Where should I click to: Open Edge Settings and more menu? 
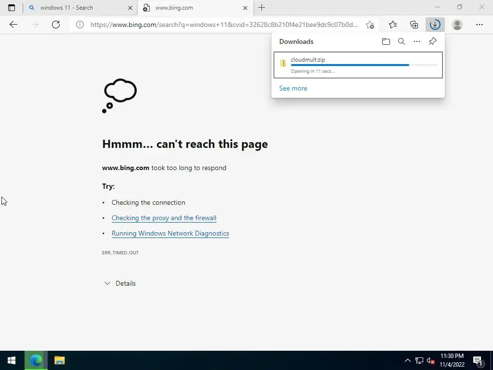479,25
